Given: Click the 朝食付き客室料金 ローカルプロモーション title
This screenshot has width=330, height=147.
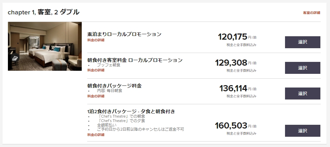Looking at the screenshot, I should coord(135,60).
